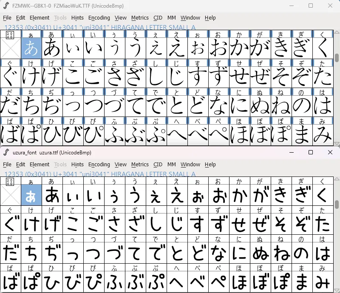Maximize the FZMiaoWuK font window
The image size is (340, 293).
coord(311,6)
